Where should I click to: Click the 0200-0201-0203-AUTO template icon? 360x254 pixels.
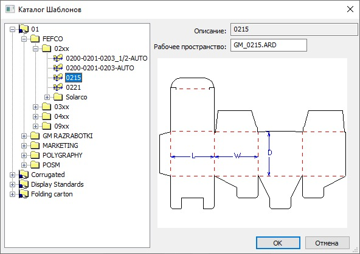click(x=58, y=68)
